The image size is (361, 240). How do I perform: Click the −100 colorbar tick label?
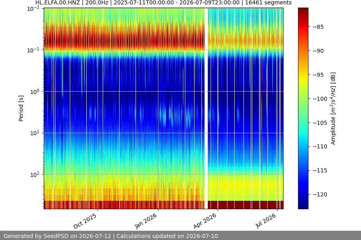point(320,99)
